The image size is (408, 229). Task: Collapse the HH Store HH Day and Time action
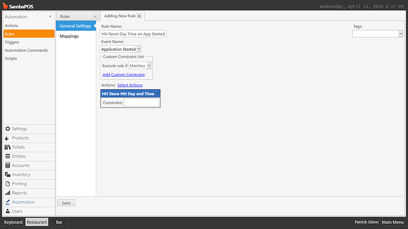pos(157,93)
